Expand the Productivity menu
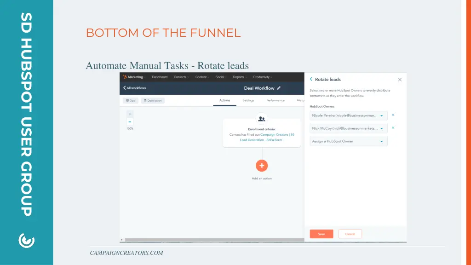The height and width of the screenshot is (265, 471). [263, 77]
